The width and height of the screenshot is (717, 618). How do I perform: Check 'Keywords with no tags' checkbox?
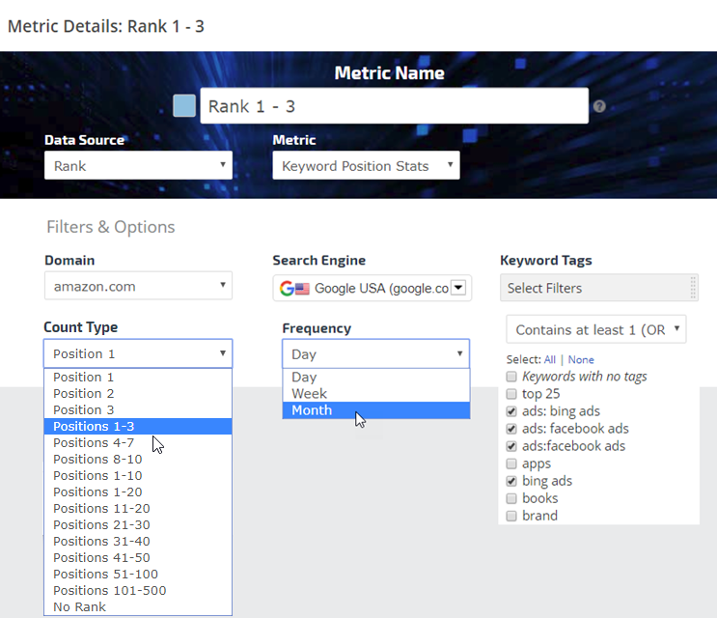point(511,377)
